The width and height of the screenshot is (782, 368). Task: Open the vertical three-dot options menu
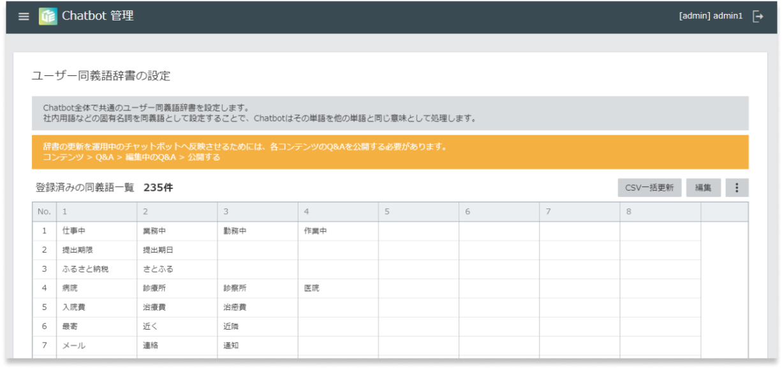737,188
